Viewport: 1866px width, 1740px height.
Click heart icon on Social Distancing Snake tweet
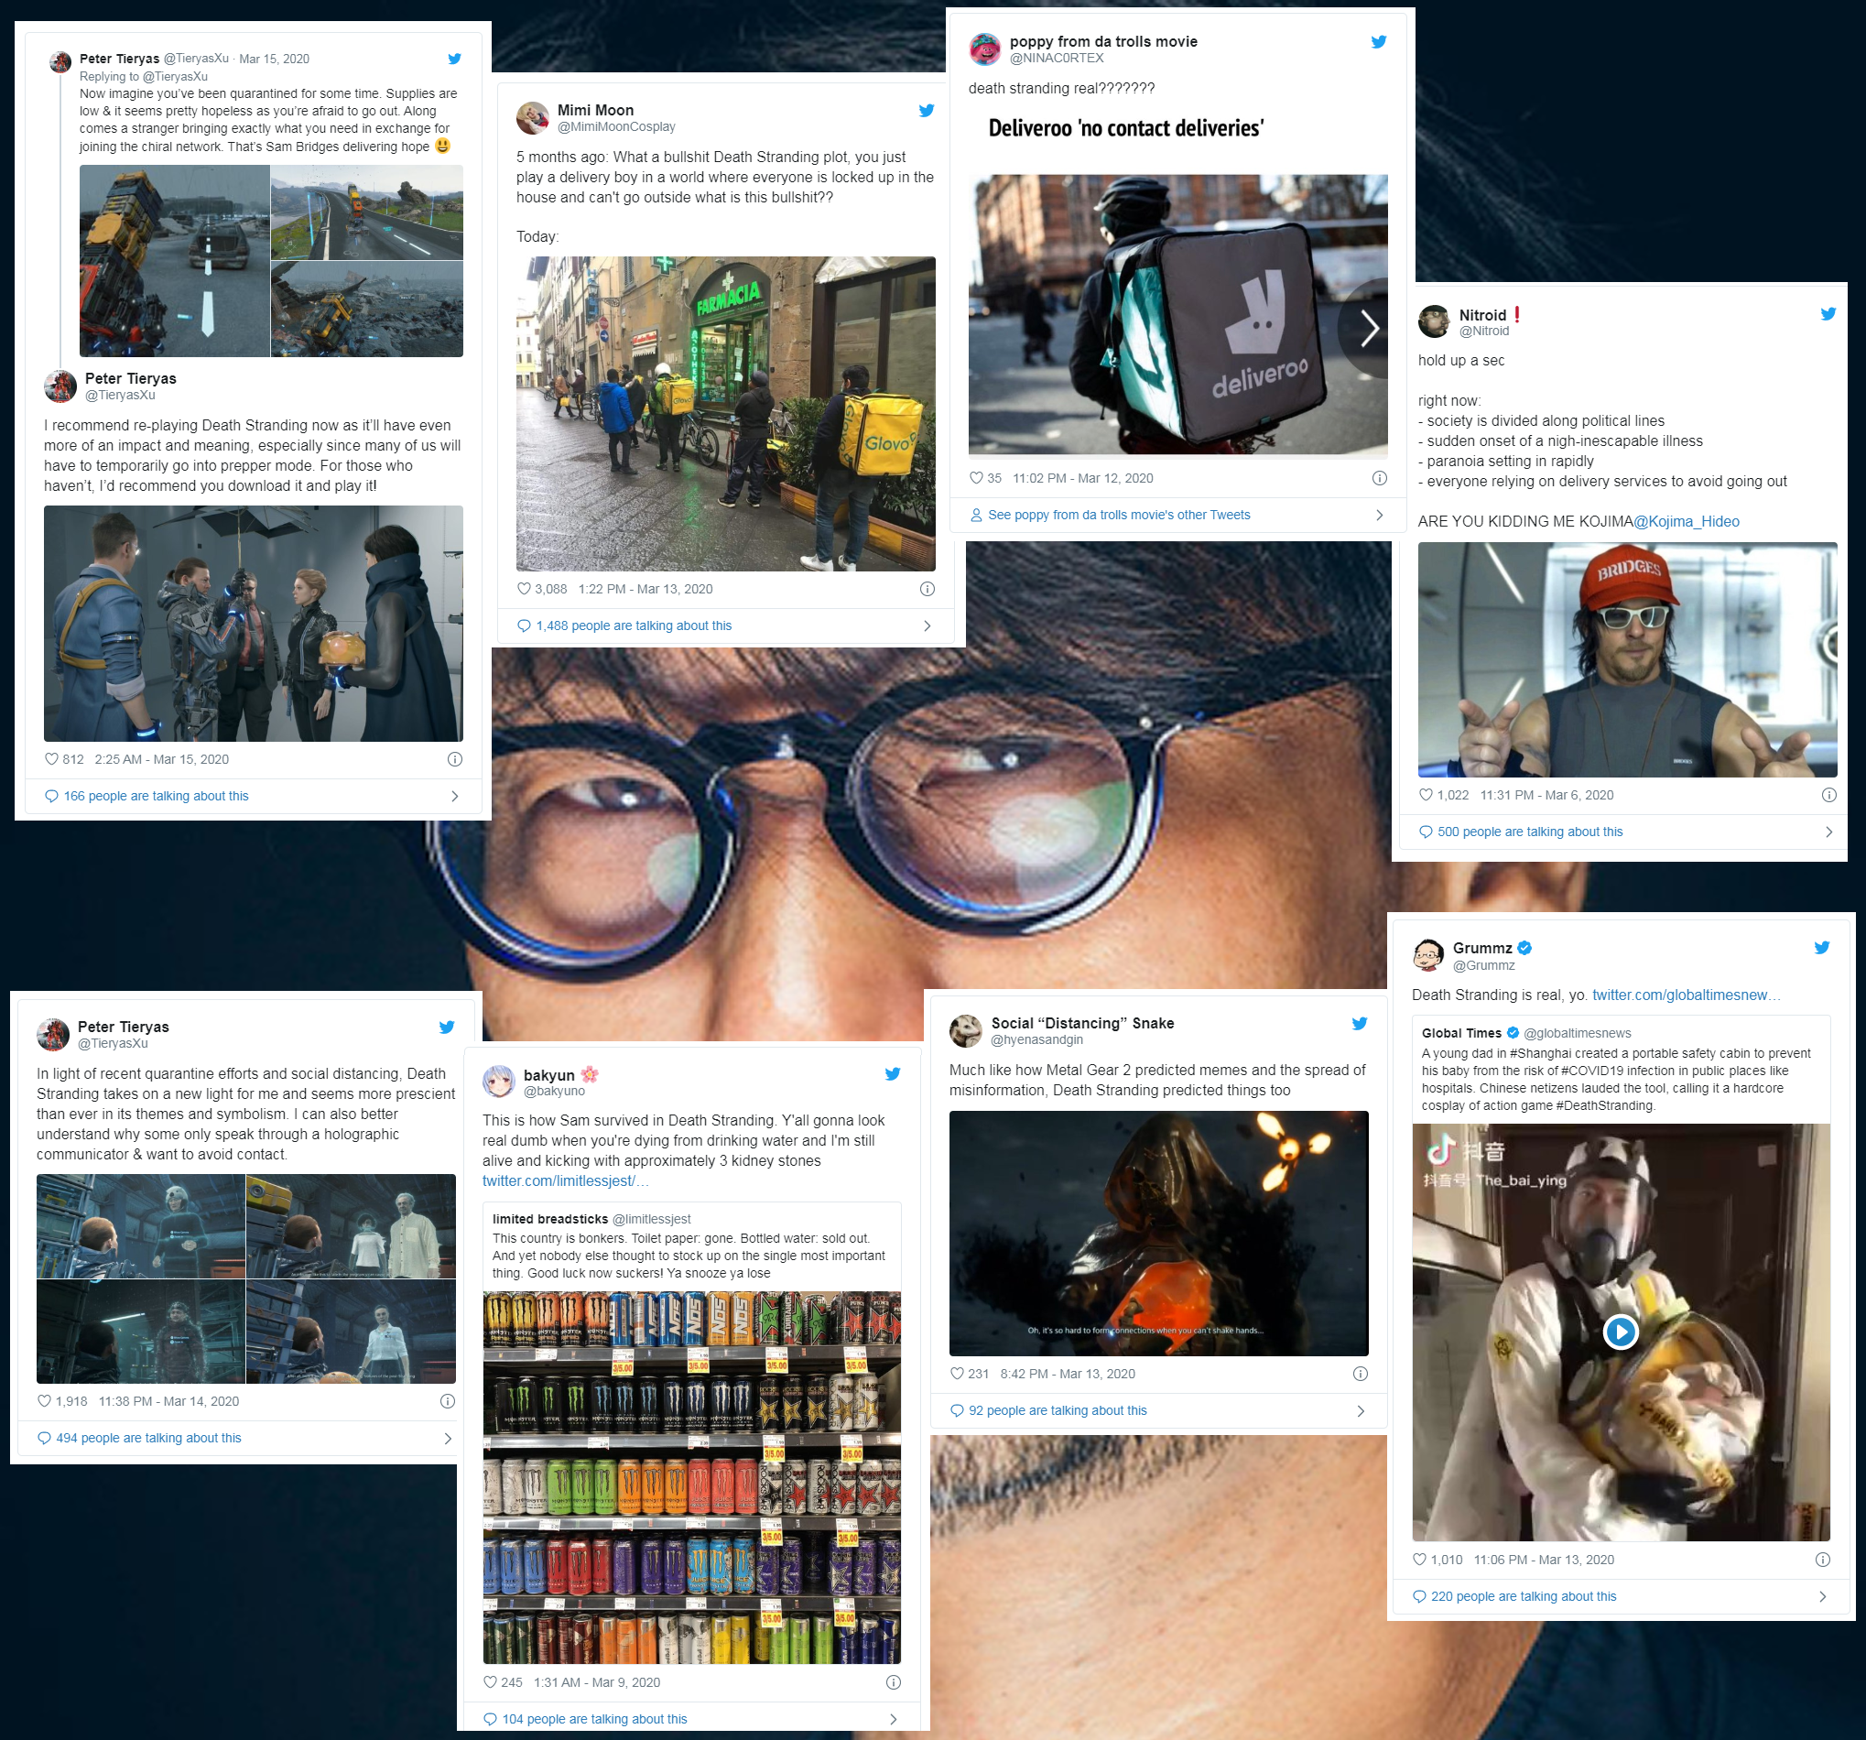coord(957,1373)
